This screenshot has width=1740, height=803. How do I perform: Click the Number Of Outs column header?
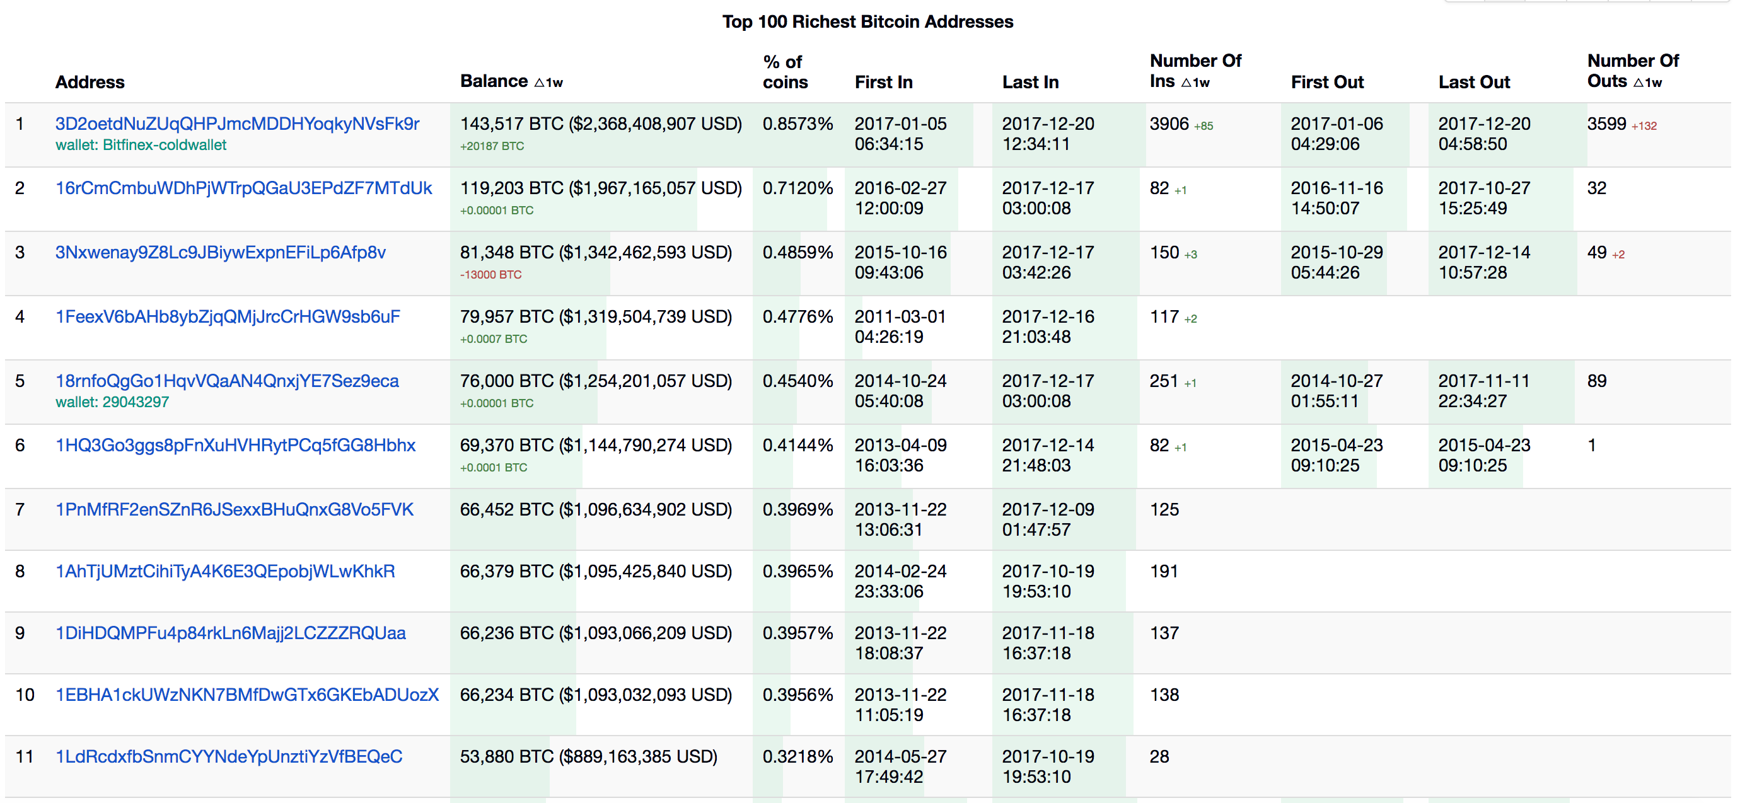click(1633, 71)
